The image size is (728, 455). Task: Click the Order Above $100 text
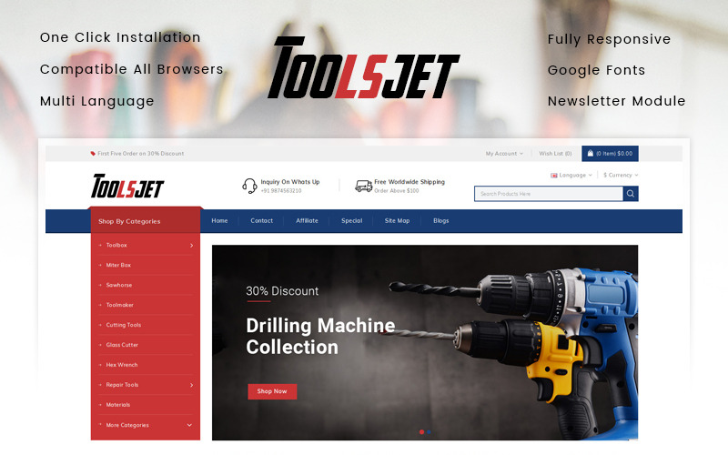397,191
